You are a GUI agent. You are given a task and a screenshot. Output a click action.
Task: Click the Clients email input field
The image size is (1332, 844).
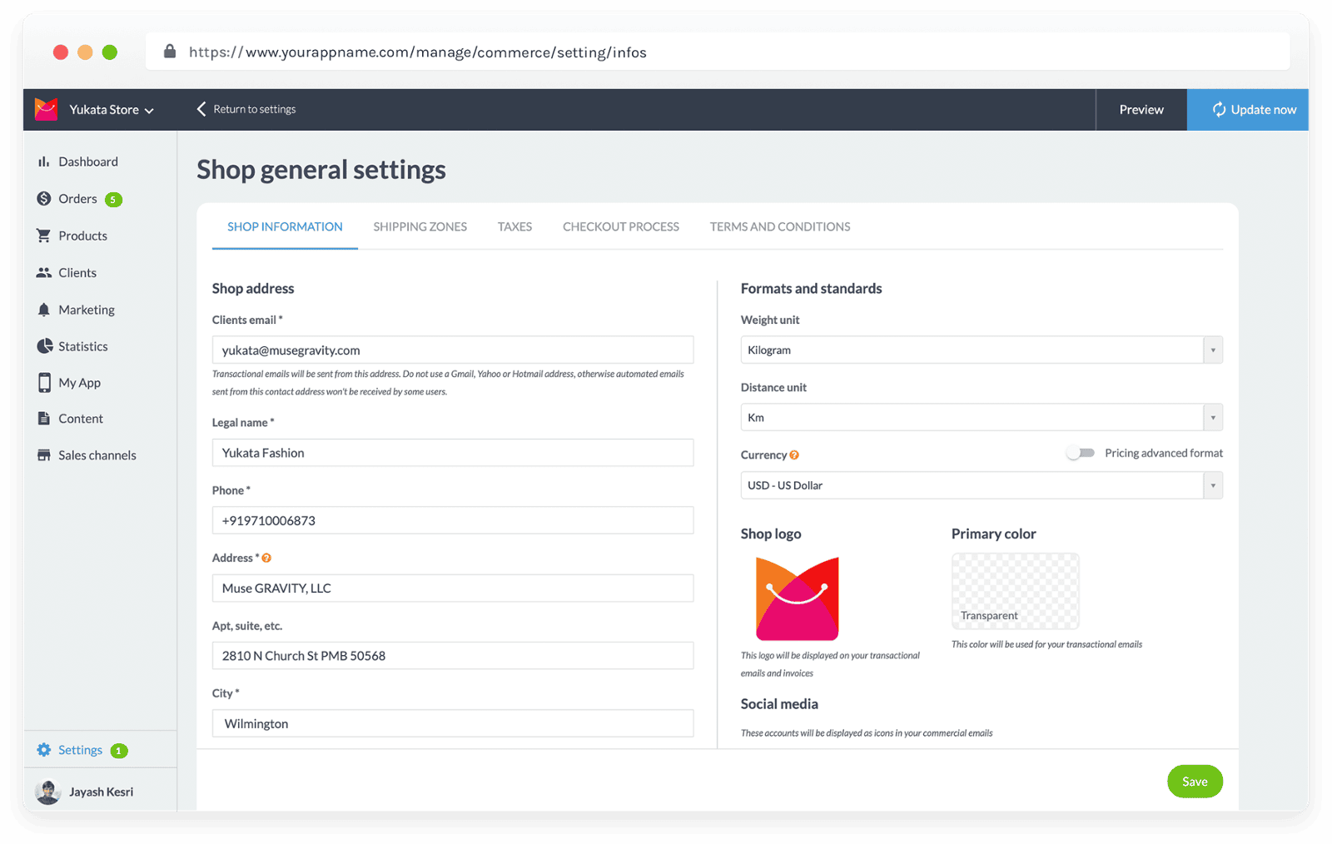tap(453, 350)
